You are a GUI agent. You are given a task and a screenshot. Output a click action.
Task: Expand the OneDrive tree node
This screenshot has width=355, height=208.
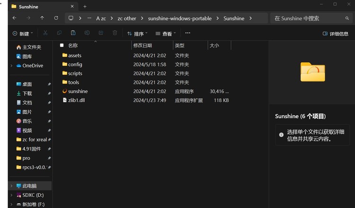click(x=11, y=66)
